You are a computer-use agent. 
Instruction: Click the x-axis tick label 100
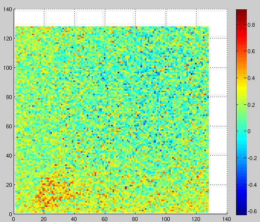pos(166,219)
